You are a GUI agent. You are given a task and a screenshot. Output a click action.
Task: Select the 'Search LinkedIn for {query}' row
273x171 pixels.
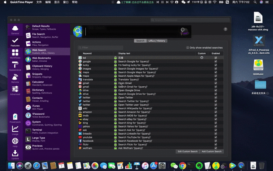click(x=151, y=133)
